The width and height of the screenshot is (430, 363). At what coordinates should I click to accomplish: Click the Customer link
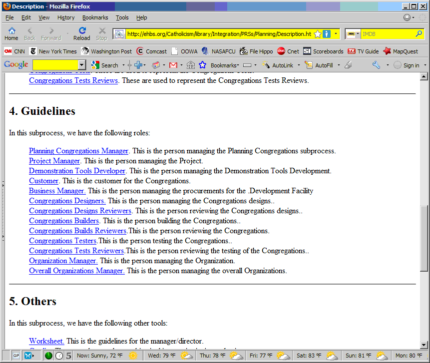click(x=43, y=181)
